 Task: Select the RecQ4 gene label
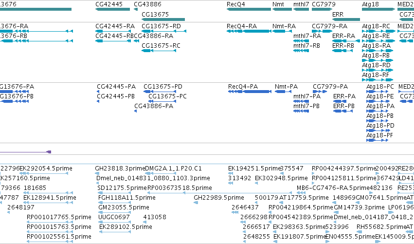(x=236, y=4)
